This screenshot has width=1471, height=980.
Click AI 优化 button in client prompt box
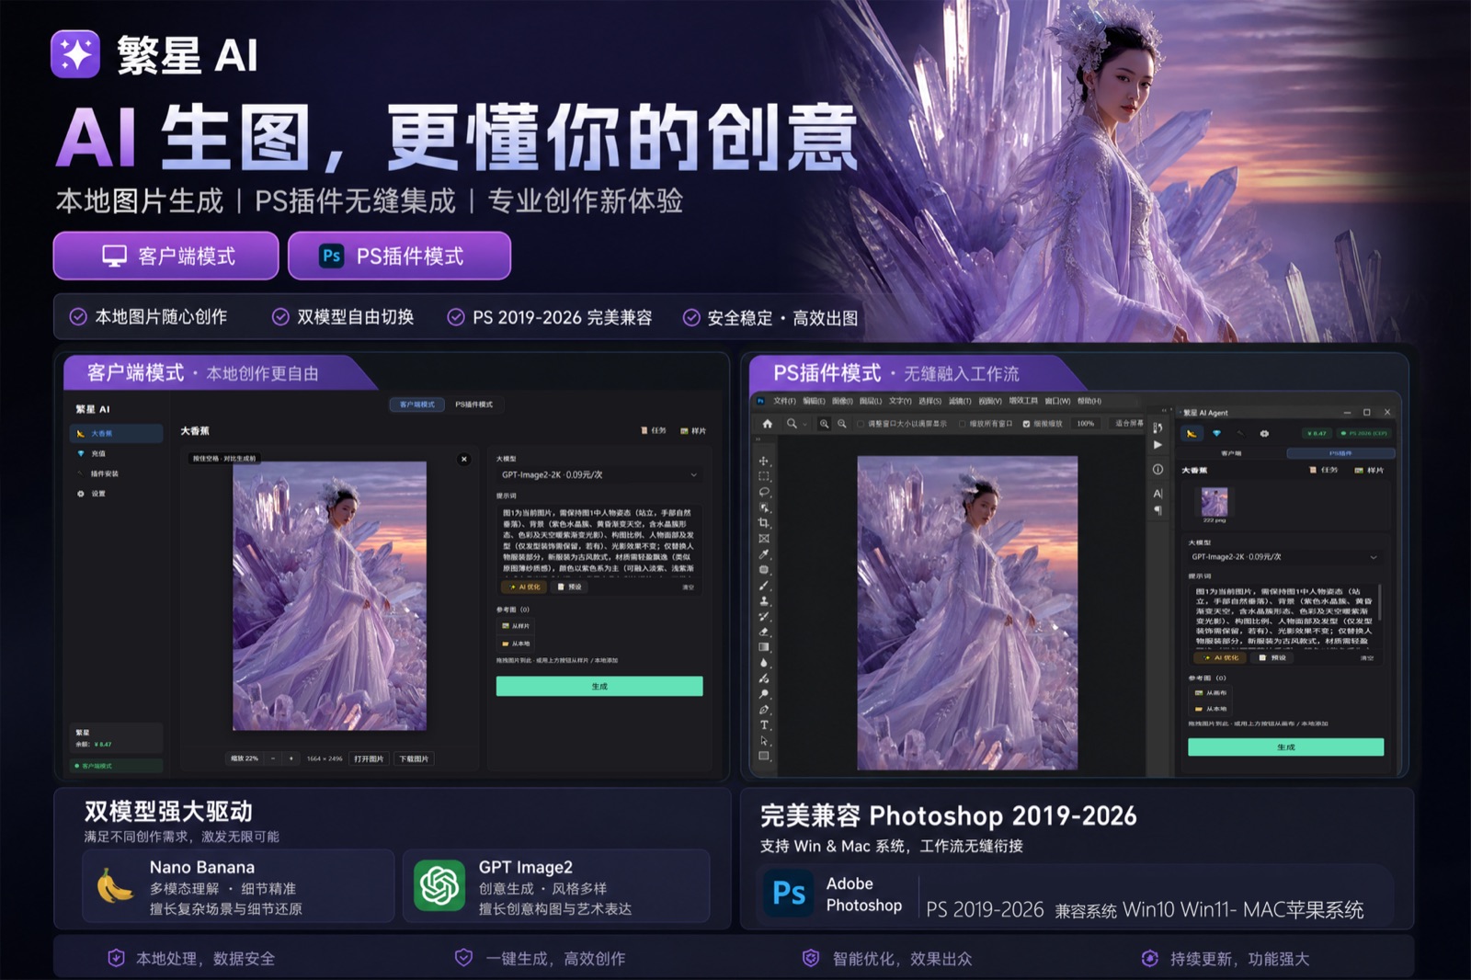(525, 587)
